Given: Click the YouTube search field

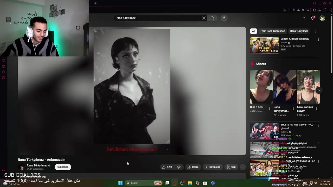Looking at the screenshot, I should point(158,18).
